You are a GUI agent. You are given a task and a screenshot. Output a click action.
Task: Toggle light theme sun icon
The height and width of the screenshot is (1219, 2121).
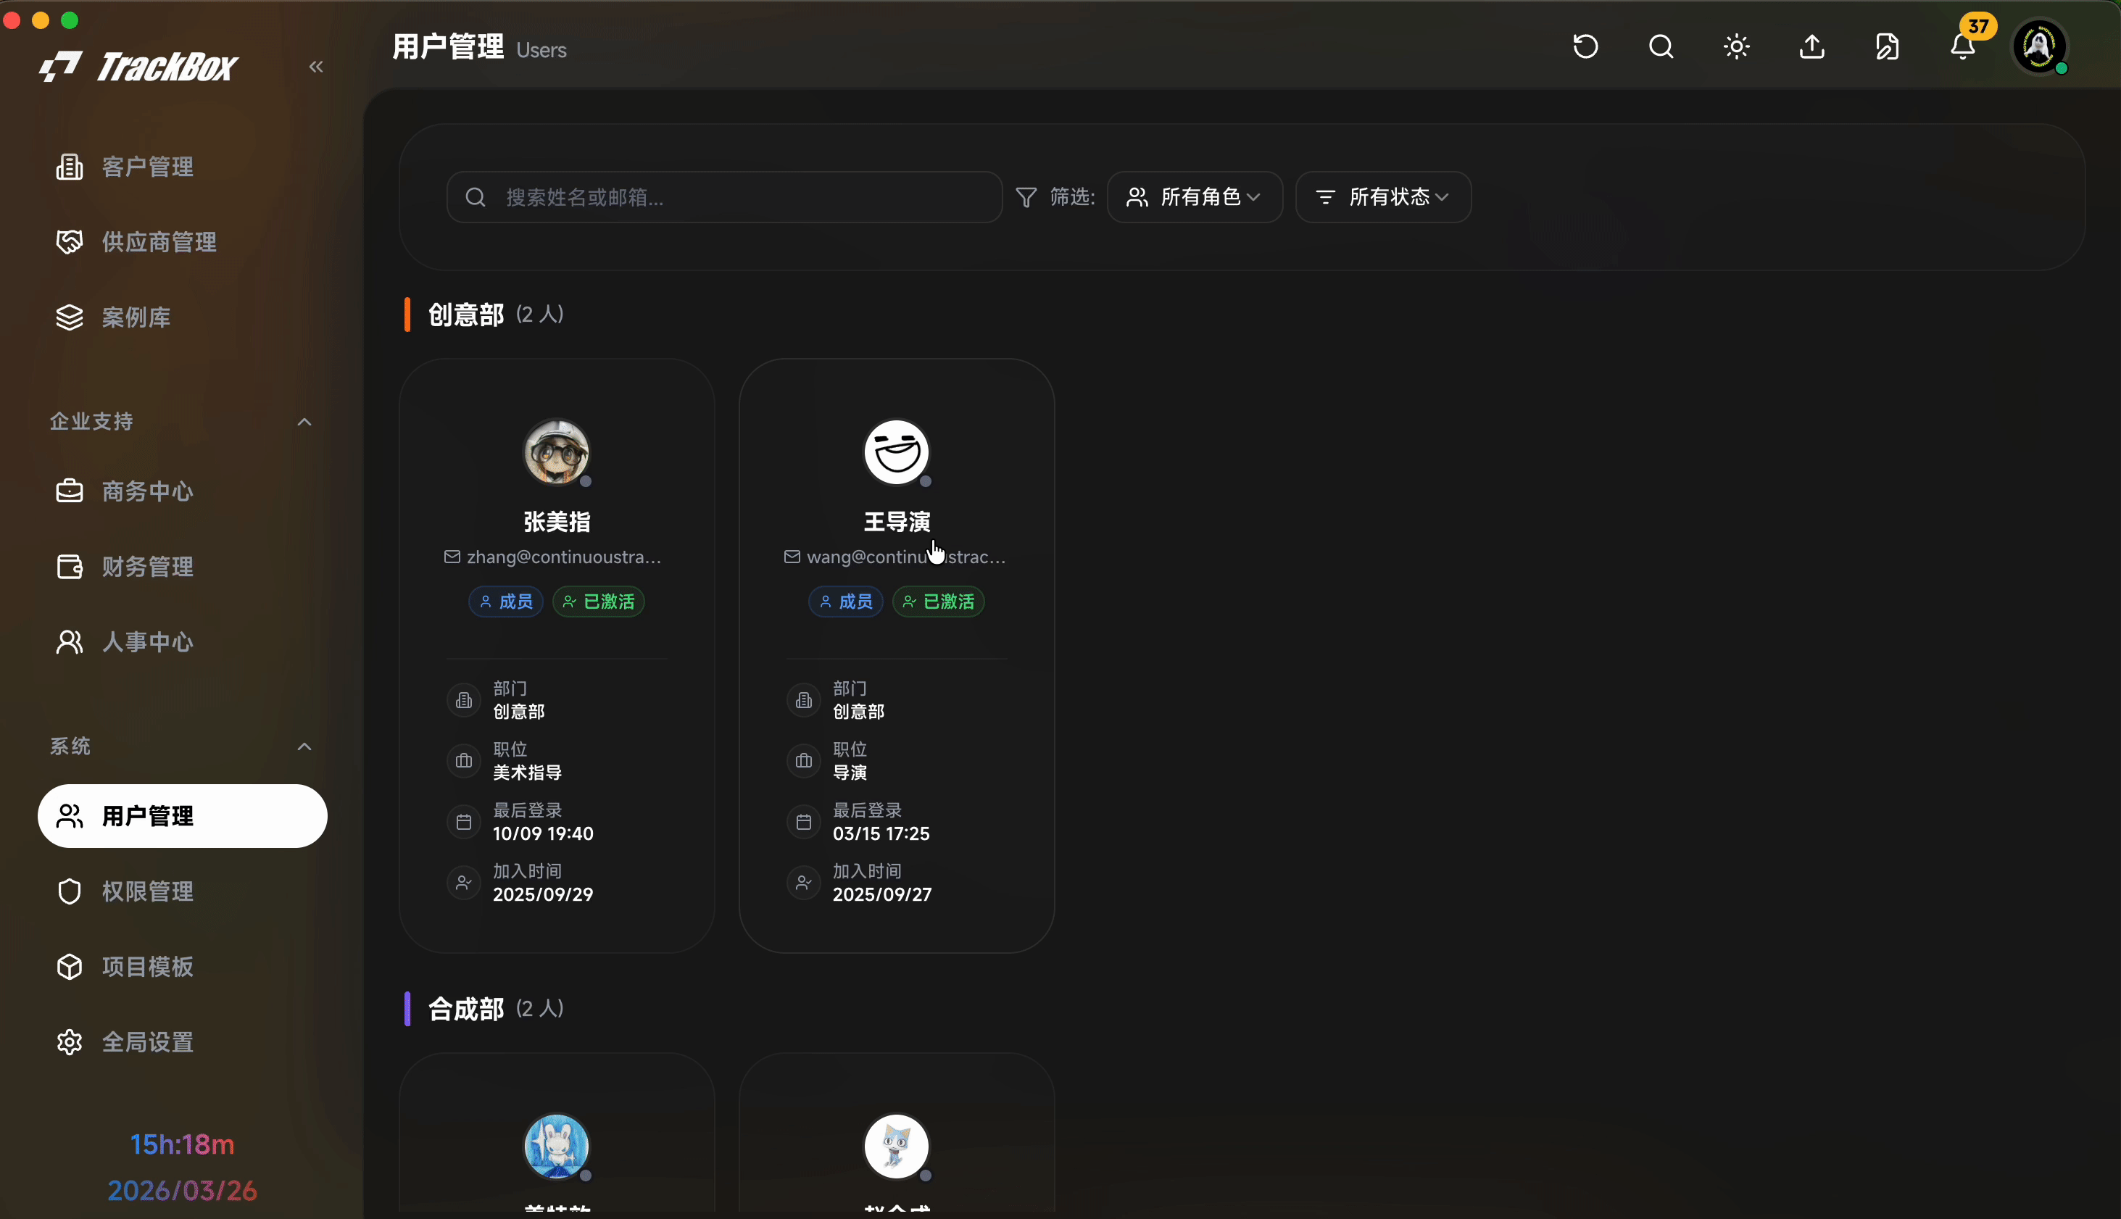pyautogui.click(x=1737, y=46)
